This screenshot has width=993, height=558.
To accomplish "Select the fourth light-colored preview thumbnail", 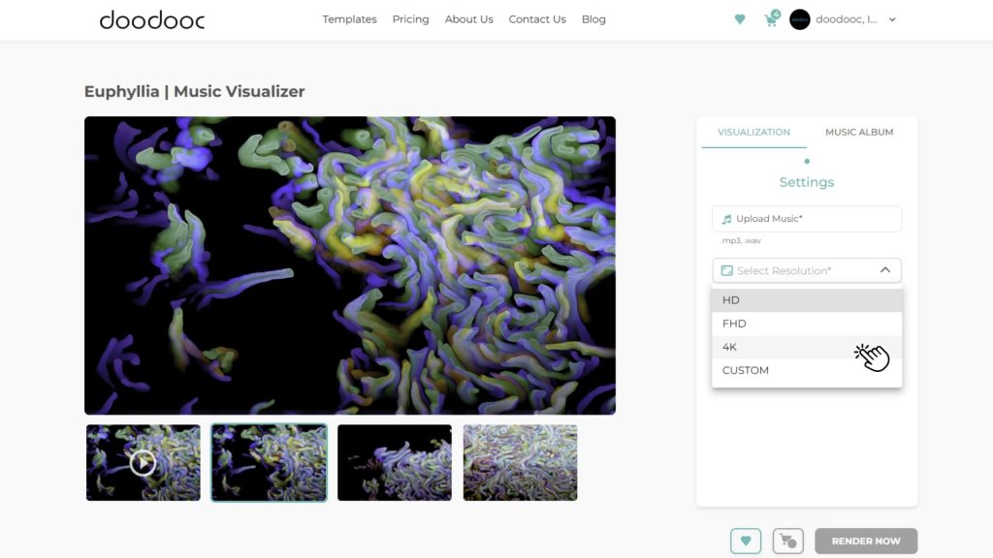I will (520, 463).
